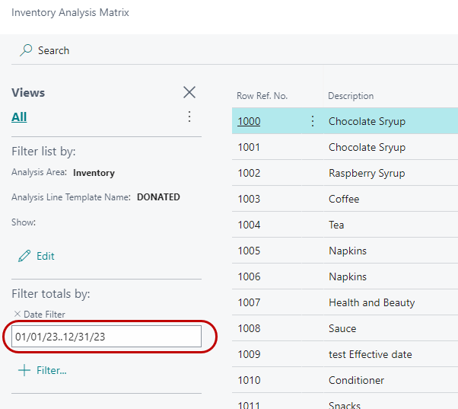Open row 1000 more options menu
Screen dimensions: 458x409
pos(312,121)
